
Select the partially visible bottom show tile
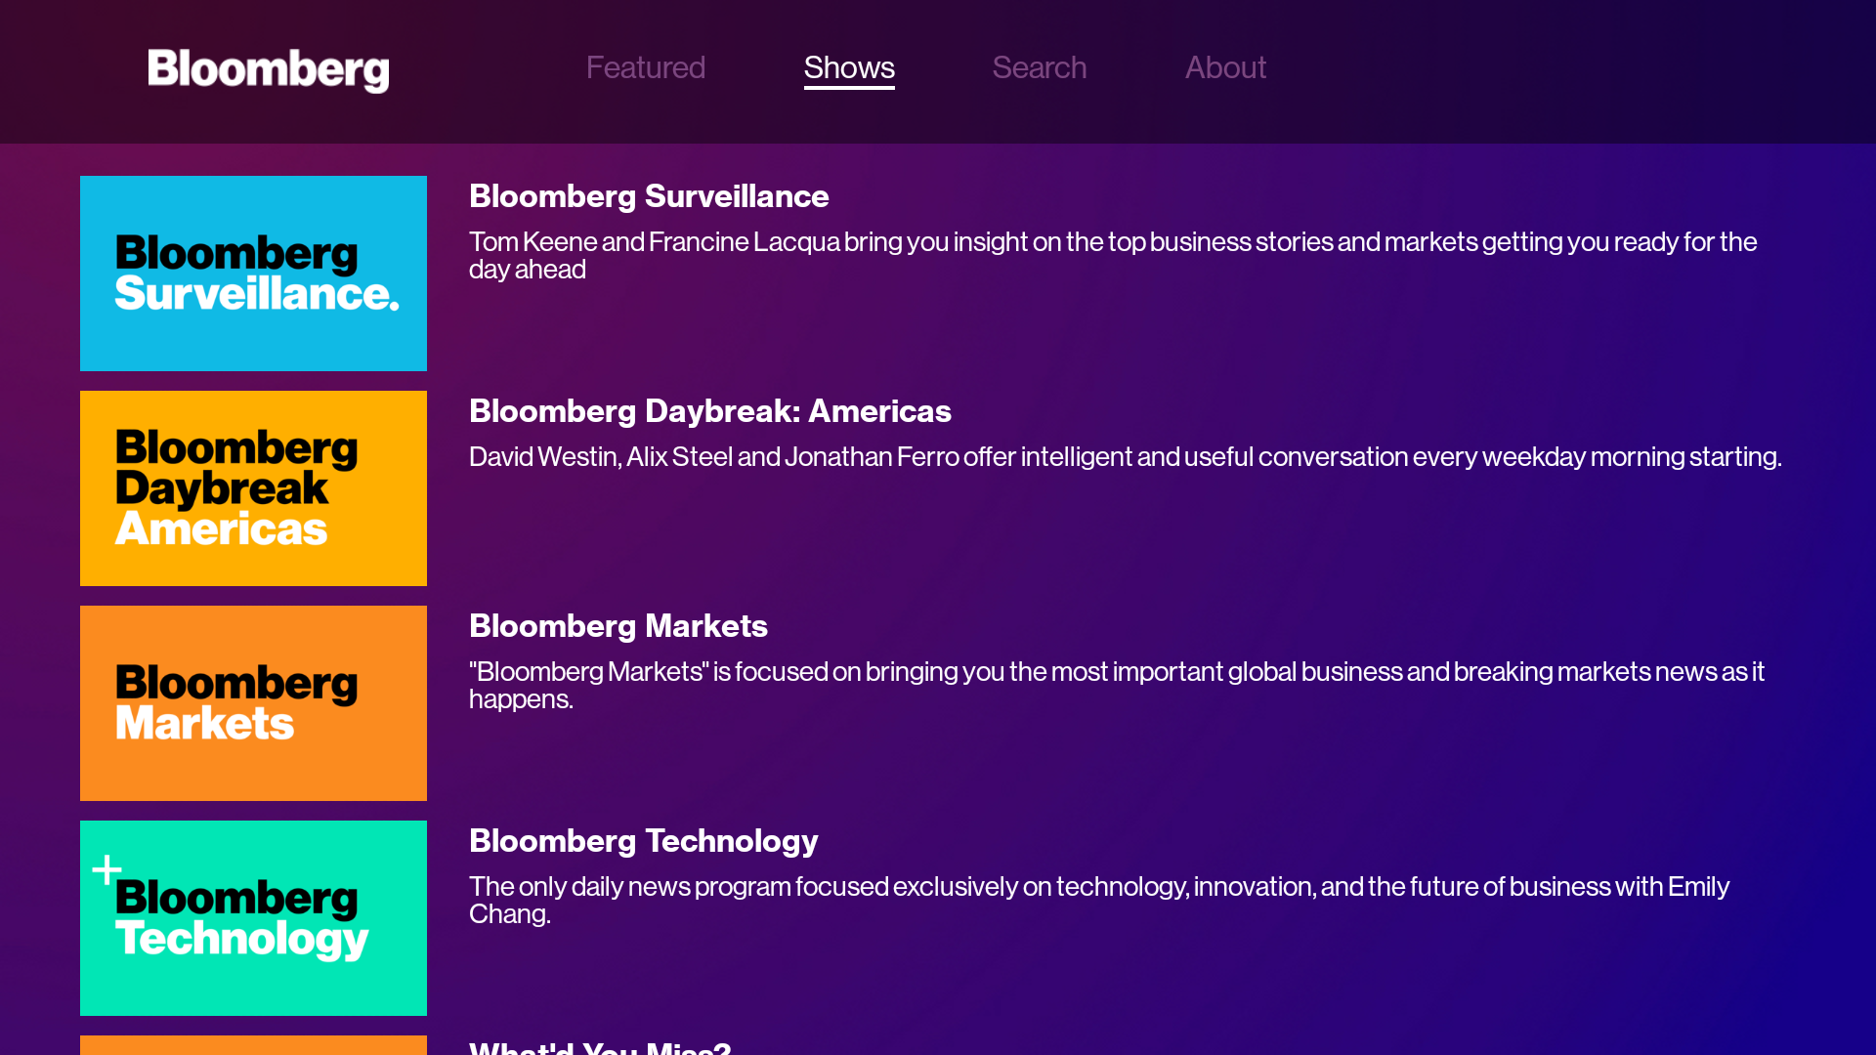pyautogui.click(x=253, y=1047)
